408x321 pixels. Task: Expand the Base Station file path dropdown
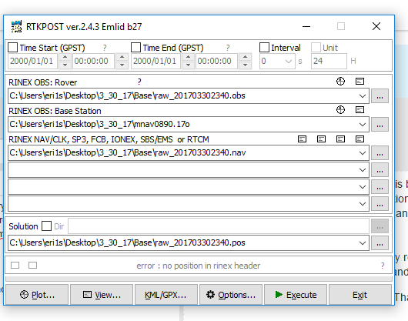point(363,125)
